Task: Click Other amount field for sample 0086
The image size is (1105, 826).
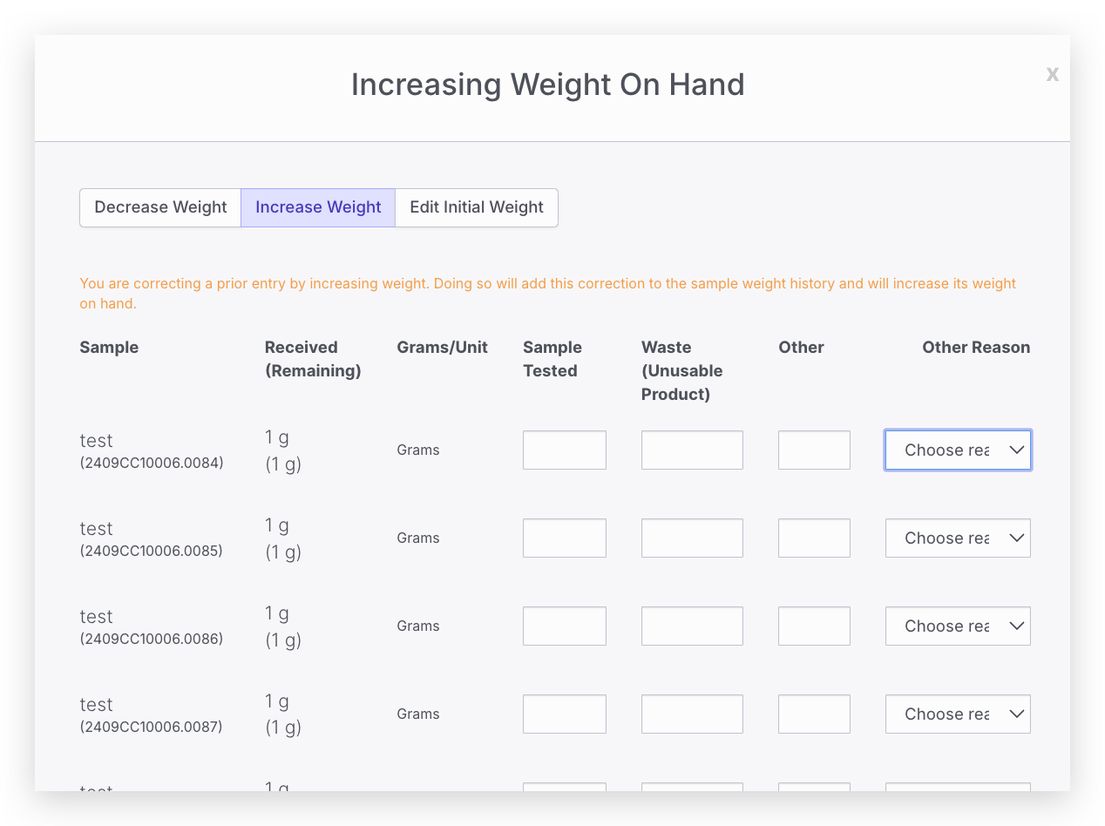Action: click(x=814, y=626)
